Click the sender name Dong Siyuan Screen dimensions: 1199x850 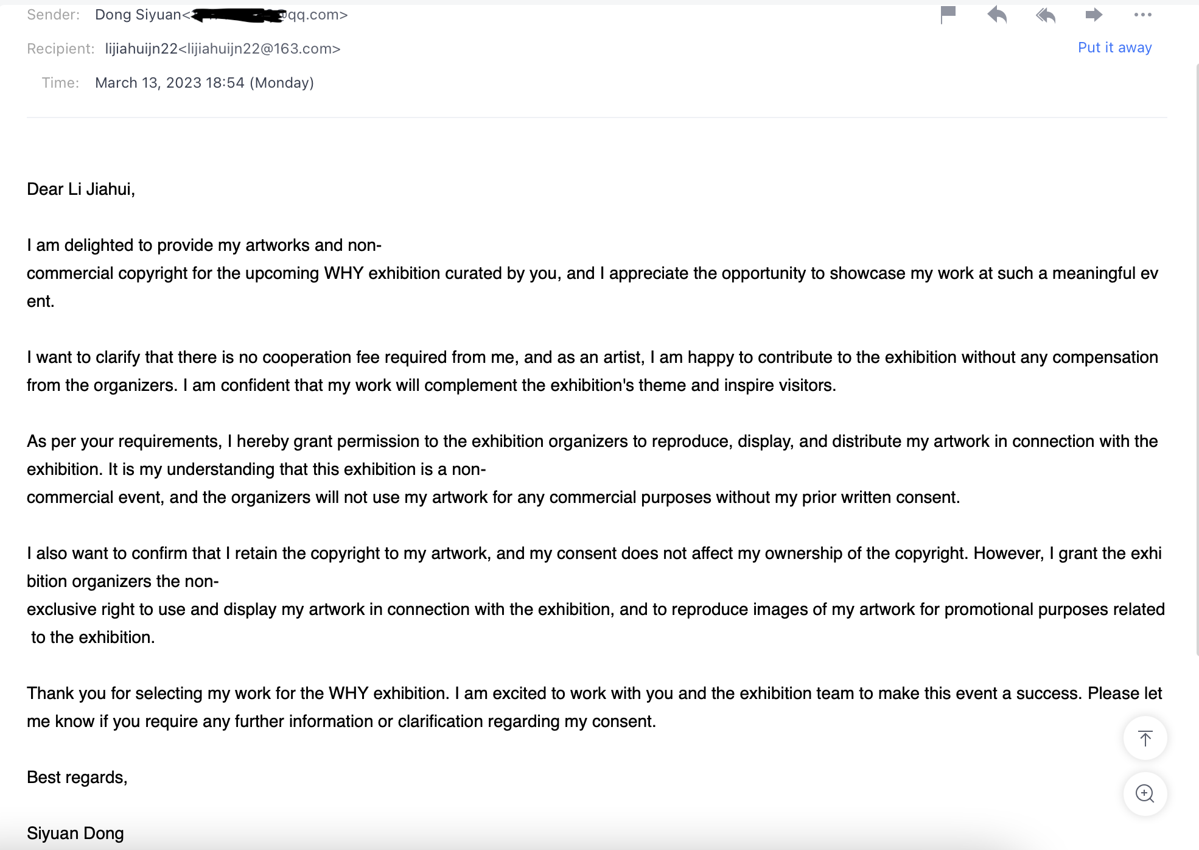138,15
